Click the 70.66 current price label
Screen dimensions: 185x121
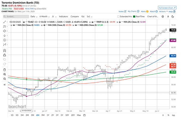(173, 30)
